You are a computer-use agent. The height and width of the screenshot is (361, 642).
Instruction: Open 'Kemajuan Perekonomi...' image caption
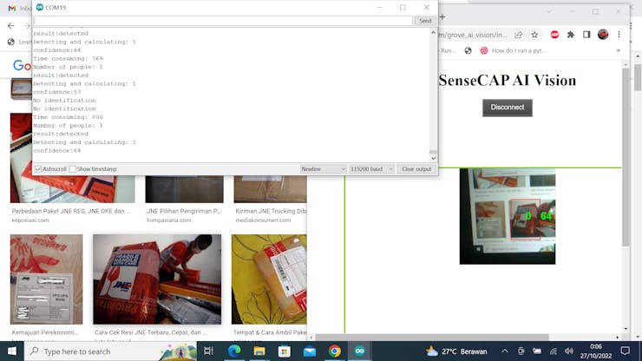pos(45,332)
